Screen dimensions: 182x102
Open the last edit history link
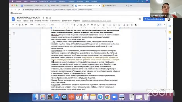(x=97, y=21)
